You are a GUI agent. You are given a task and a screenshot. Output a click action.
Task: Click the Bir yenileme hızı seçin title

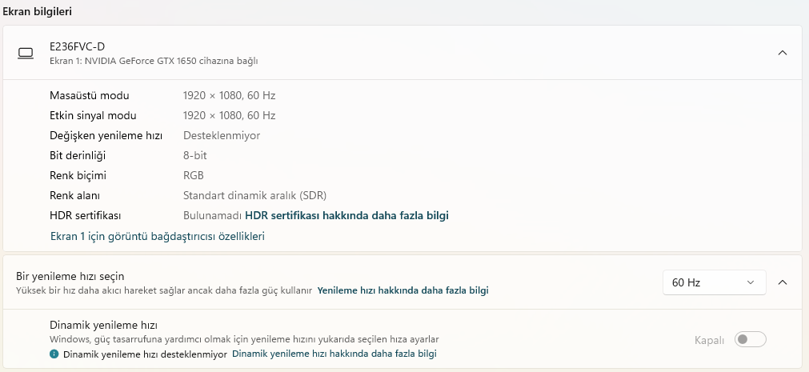pos(70,277)
